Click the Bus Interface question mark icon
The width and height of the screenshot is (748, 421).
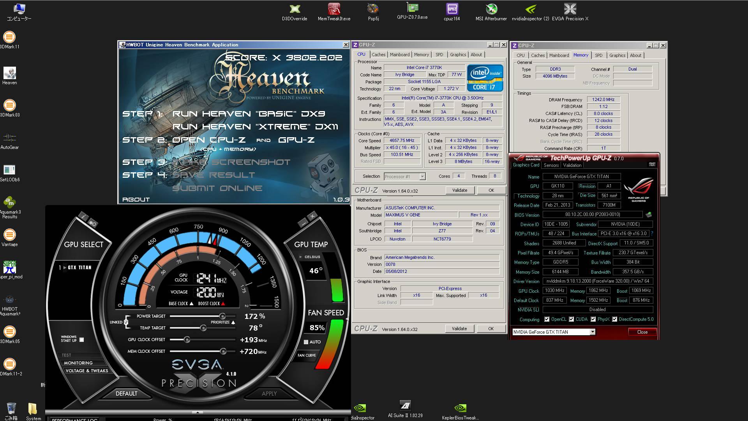pyautogui.click(x=652, y=233)
